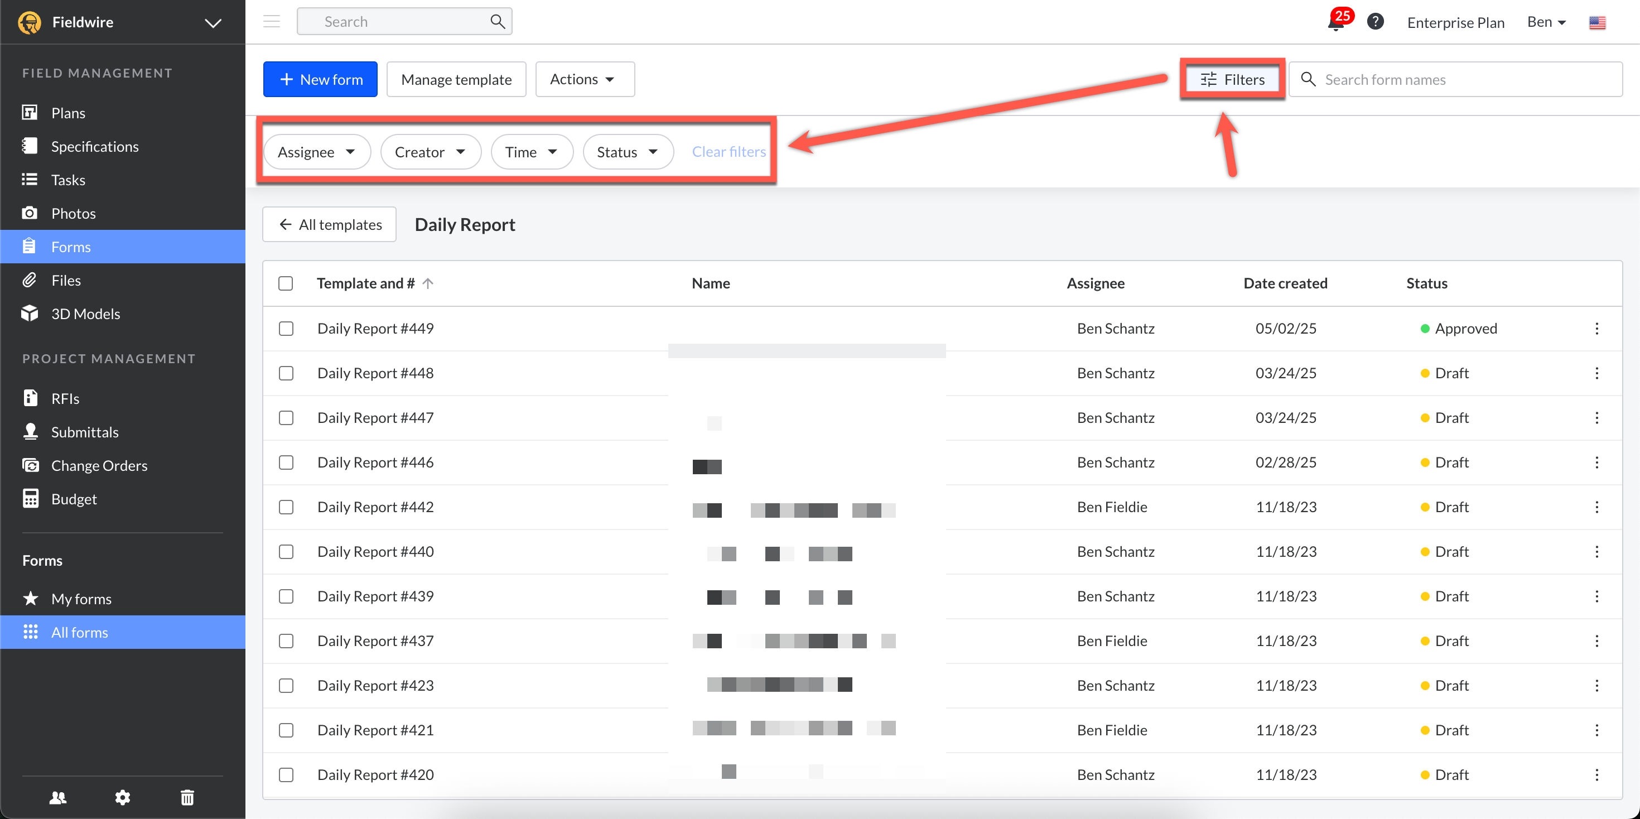Viewport: 1640px width, 819px height.
Task: Click the US flag language icon
Action: 1596,22
